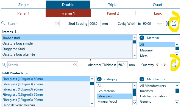
Task: Select Eco Material category
Action: (115, 91)
